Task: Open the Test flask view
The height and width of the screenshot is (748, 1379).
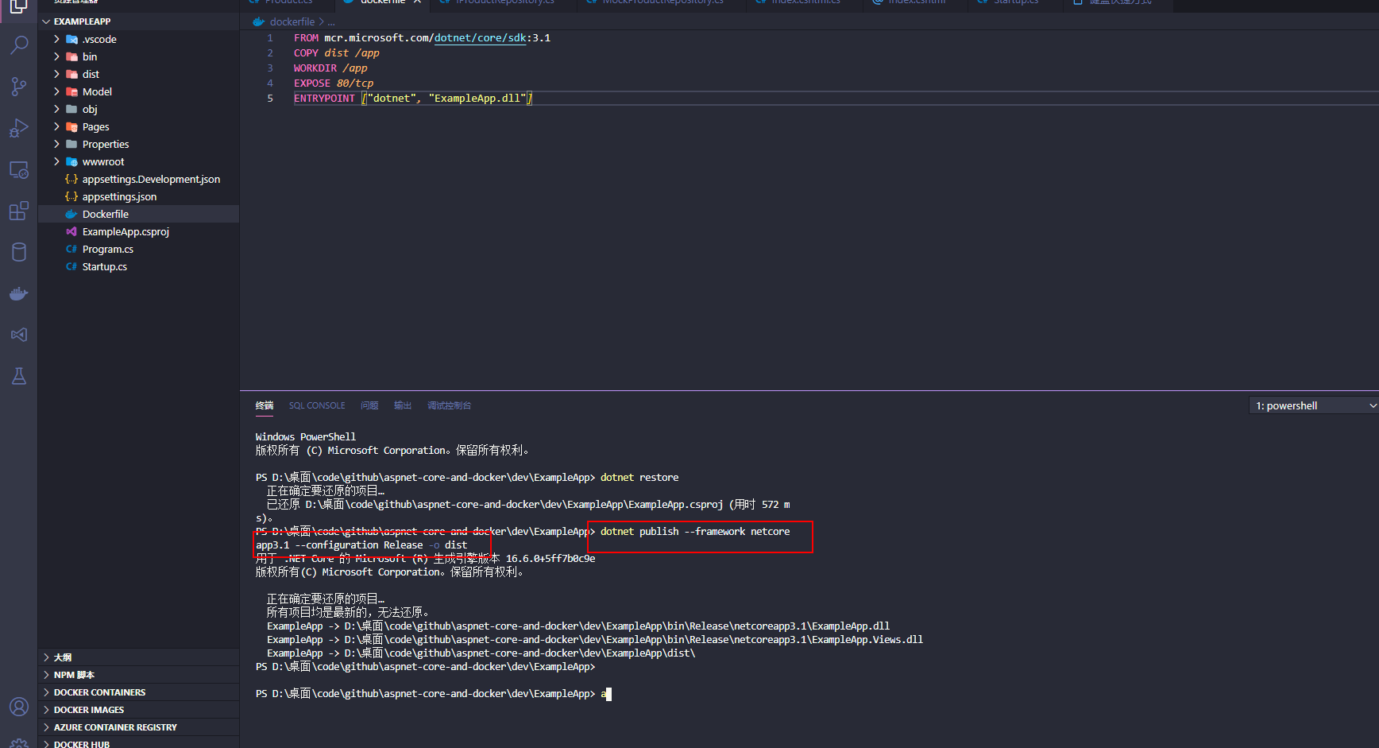Action: pyautogui.click(x=19, y=376)
